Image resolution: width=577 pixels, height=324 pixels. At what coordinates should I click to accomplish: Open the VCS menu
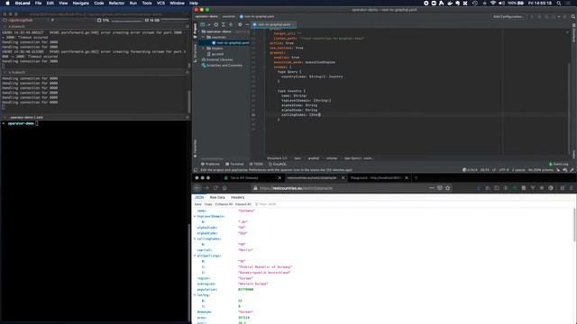(x=160, y=3)
